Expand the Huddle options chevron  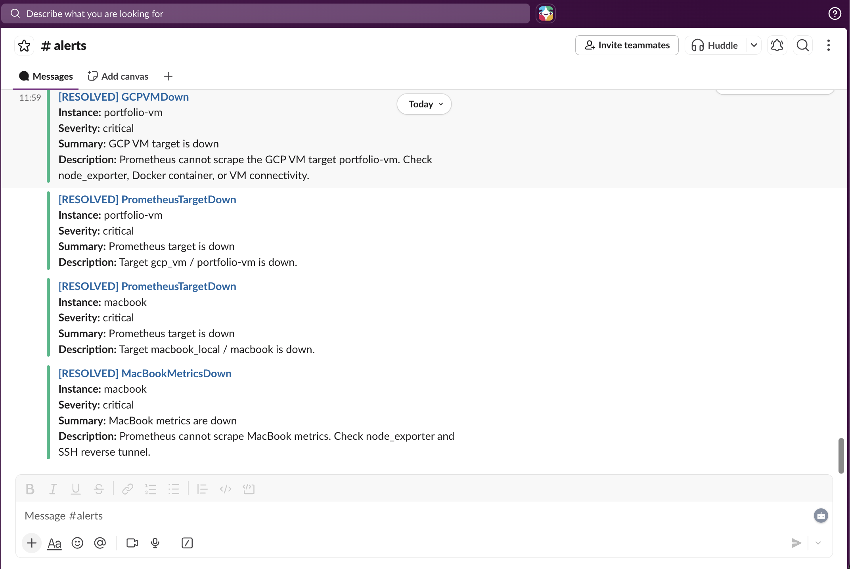tap(754, 45)
